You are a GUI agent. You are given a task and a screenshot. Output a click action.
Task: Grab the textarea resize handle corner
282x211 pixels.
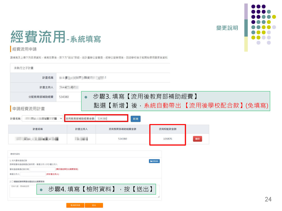click(159, 197)
